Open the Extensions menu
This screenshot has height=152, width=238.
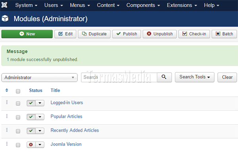click(x=182, y=5)
